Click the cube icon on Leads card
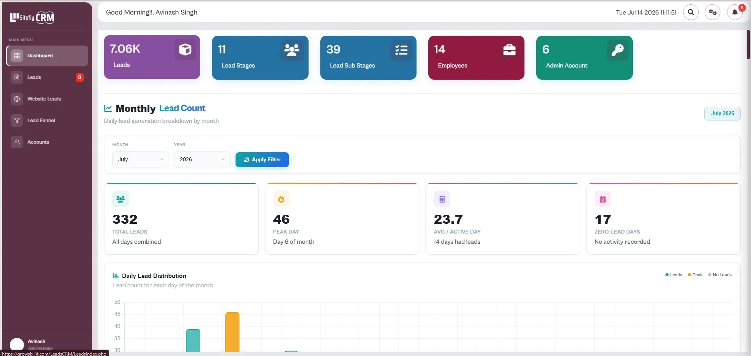751x356 pixels. 185,49
